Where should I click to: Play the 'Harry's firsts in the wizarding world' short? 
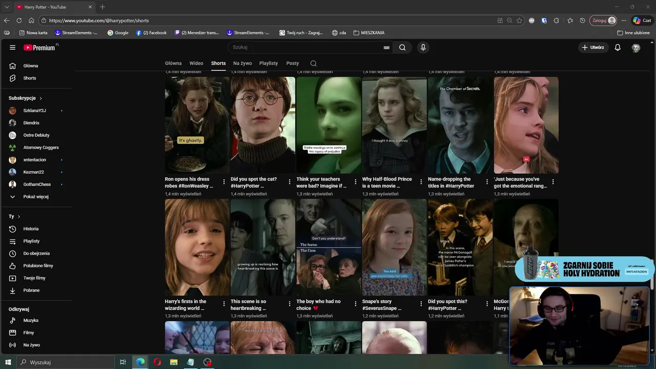point(197,248)
